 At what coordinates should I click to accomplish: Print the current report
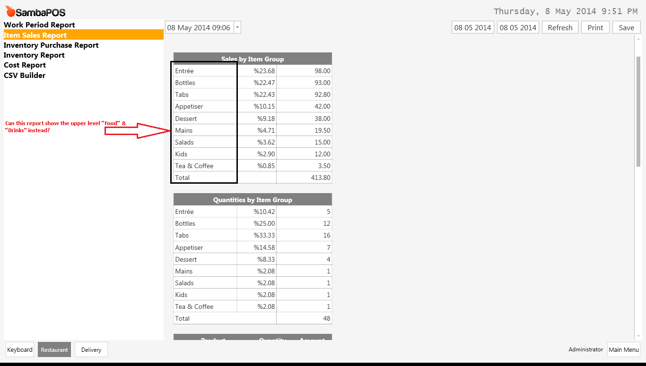click(x=595, y=27)
